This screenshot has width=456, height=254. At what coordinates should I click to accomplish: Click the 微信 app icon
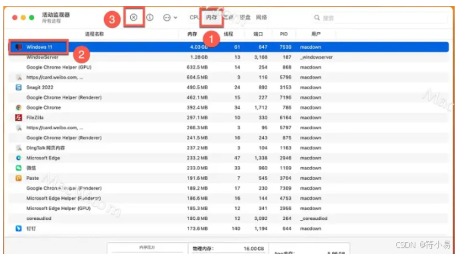pyautogui.click(x=19, y=168)
